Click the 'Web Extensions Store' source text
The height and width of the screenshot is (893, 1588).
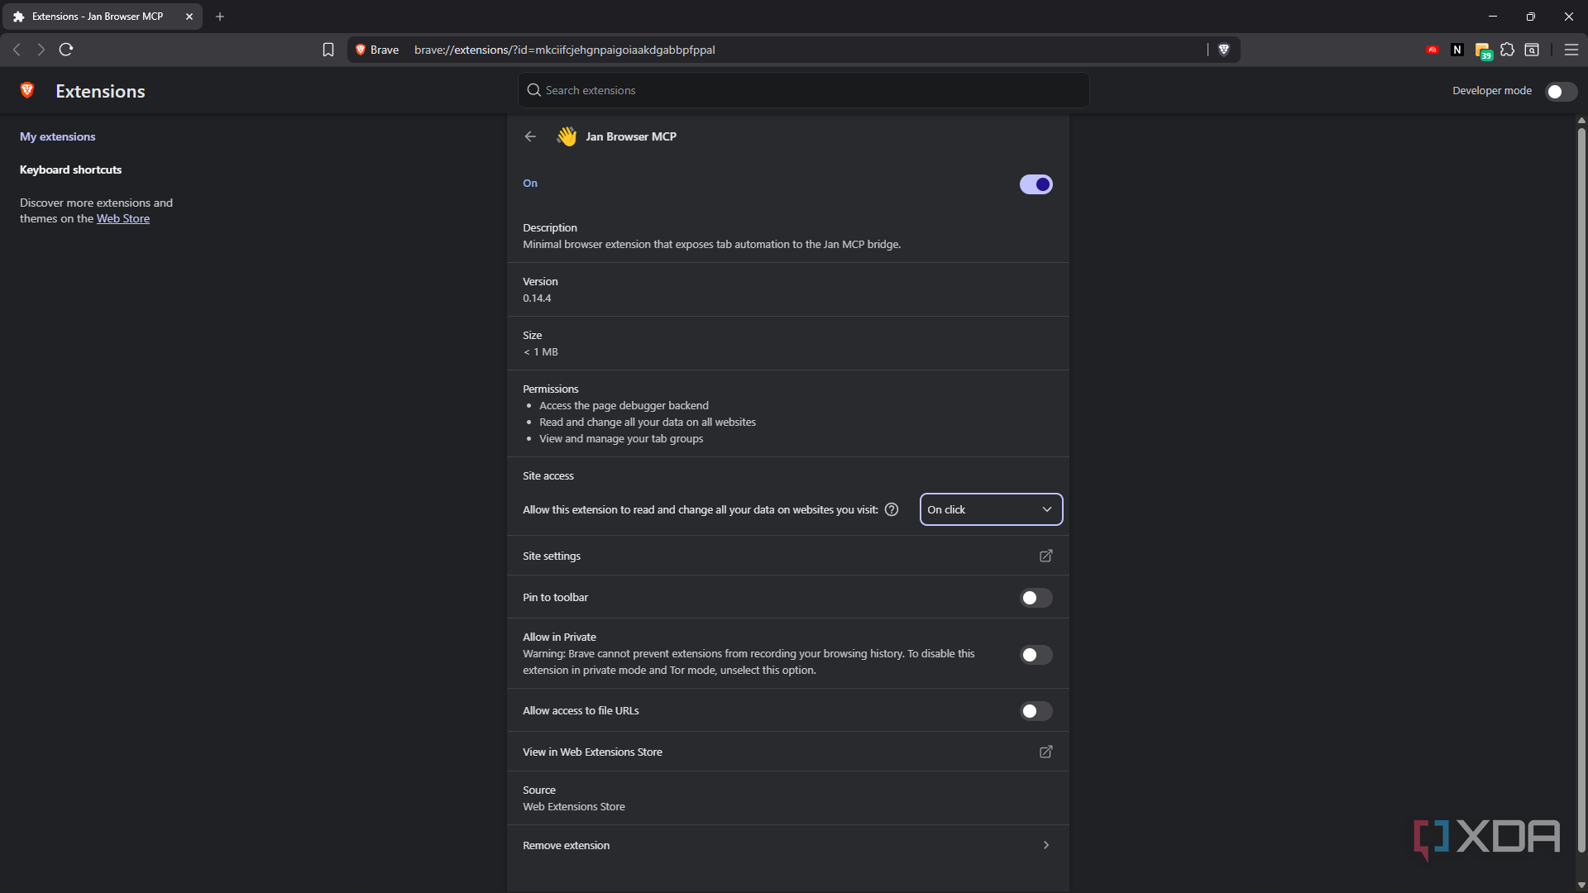(574, 806)
